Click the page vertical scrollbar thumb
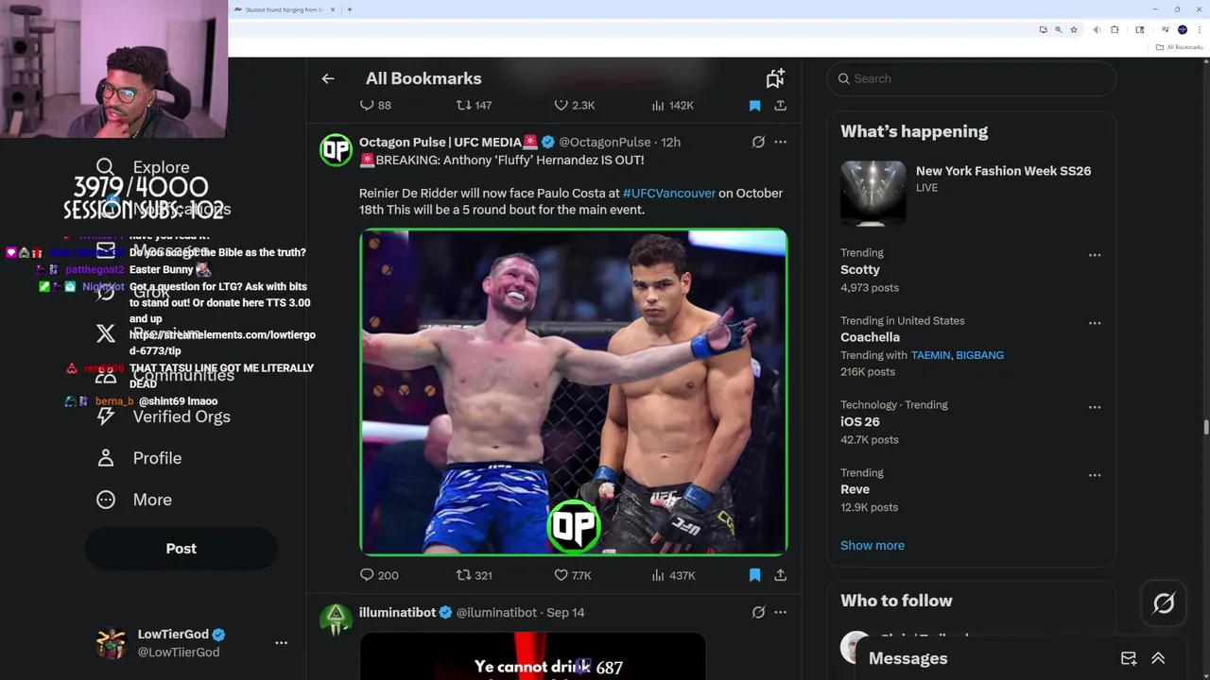The image size is (1210, 680). (x=1205, y=428)
